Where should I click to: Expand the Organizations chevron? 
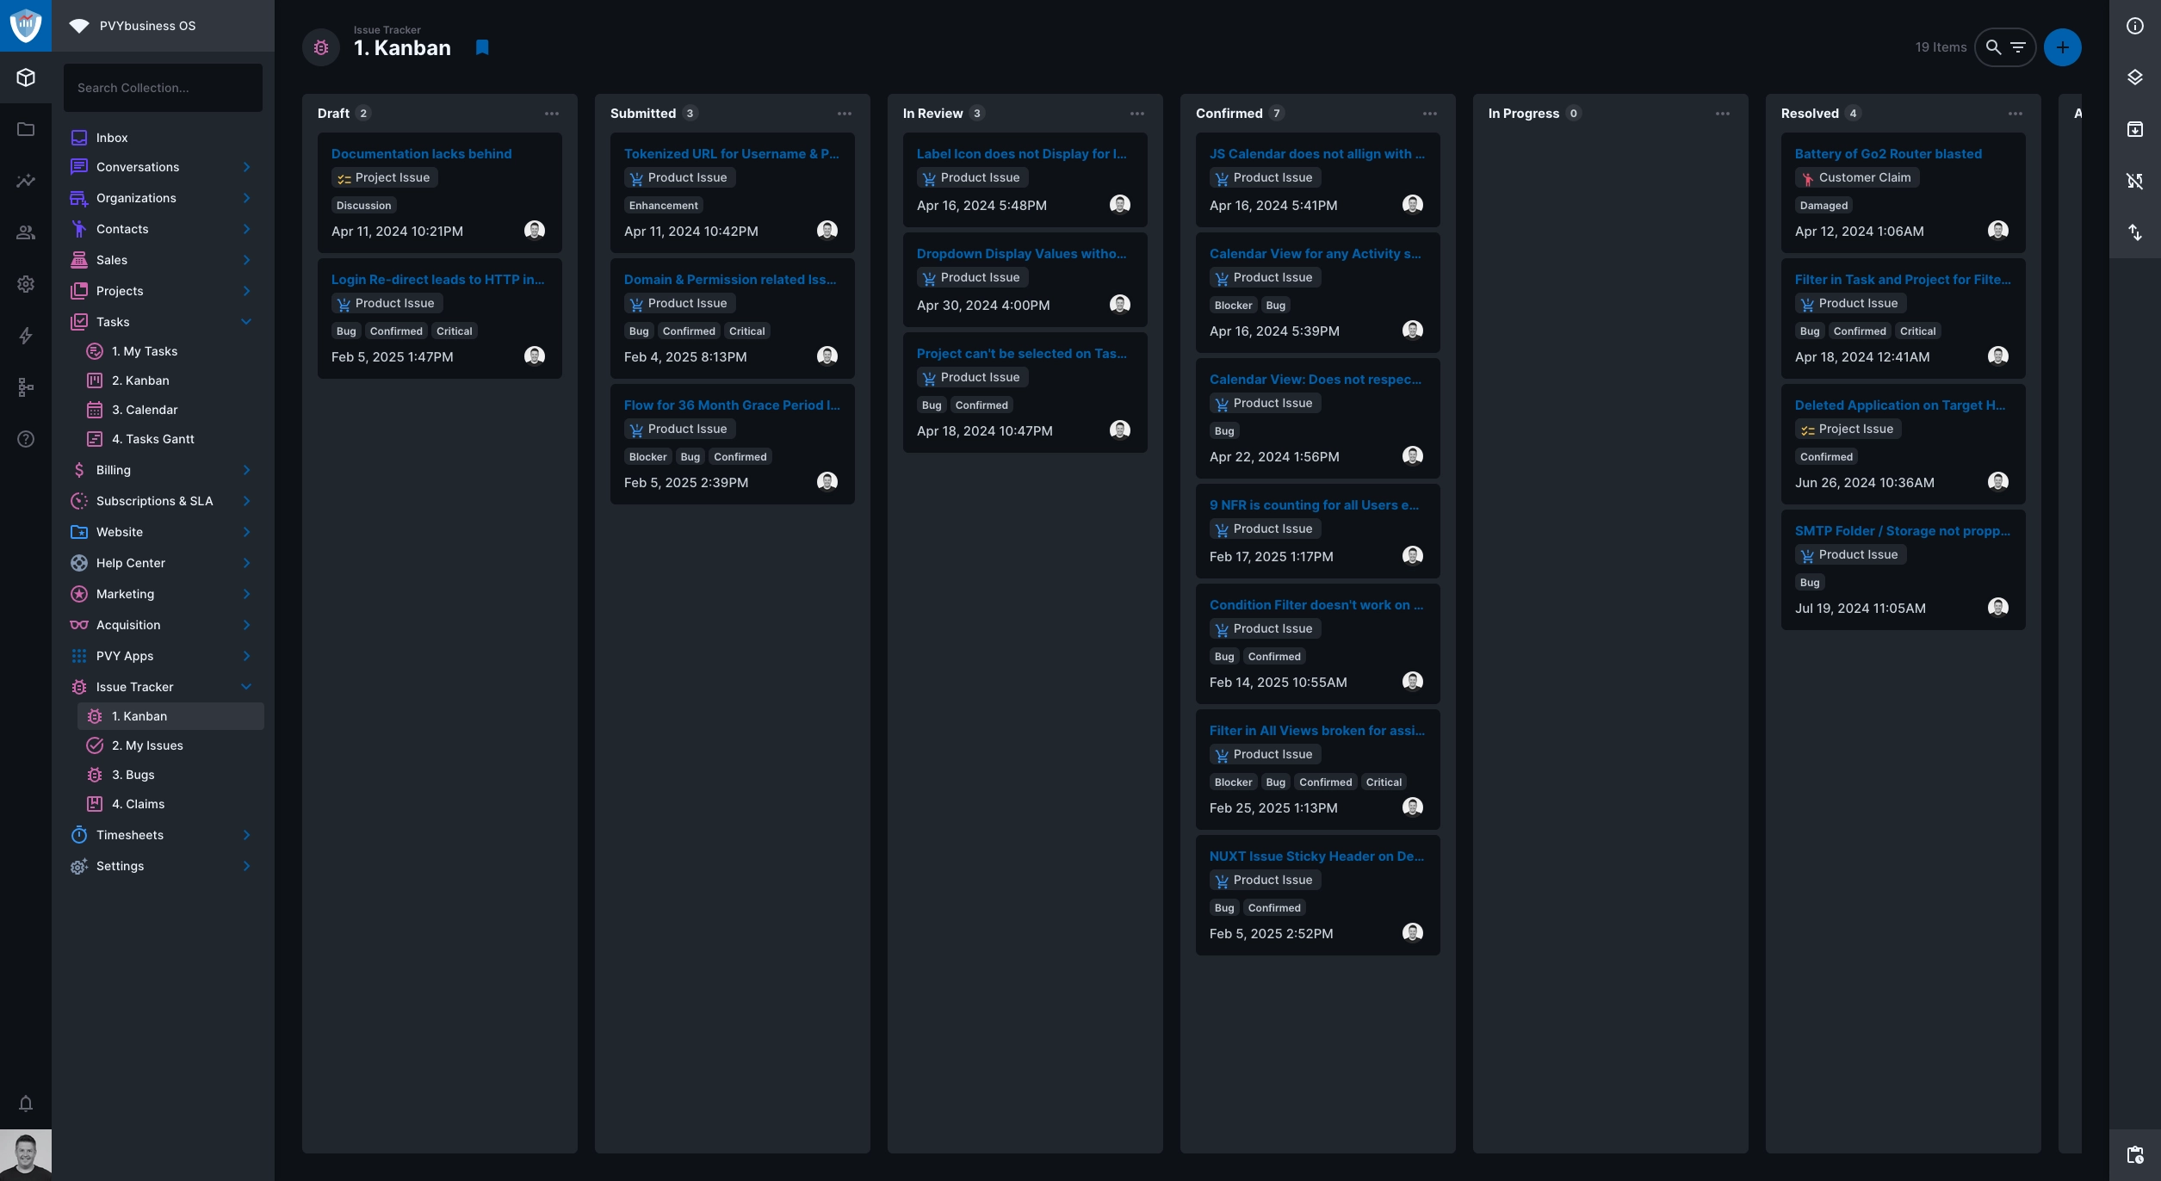click(x=246, y=198)
